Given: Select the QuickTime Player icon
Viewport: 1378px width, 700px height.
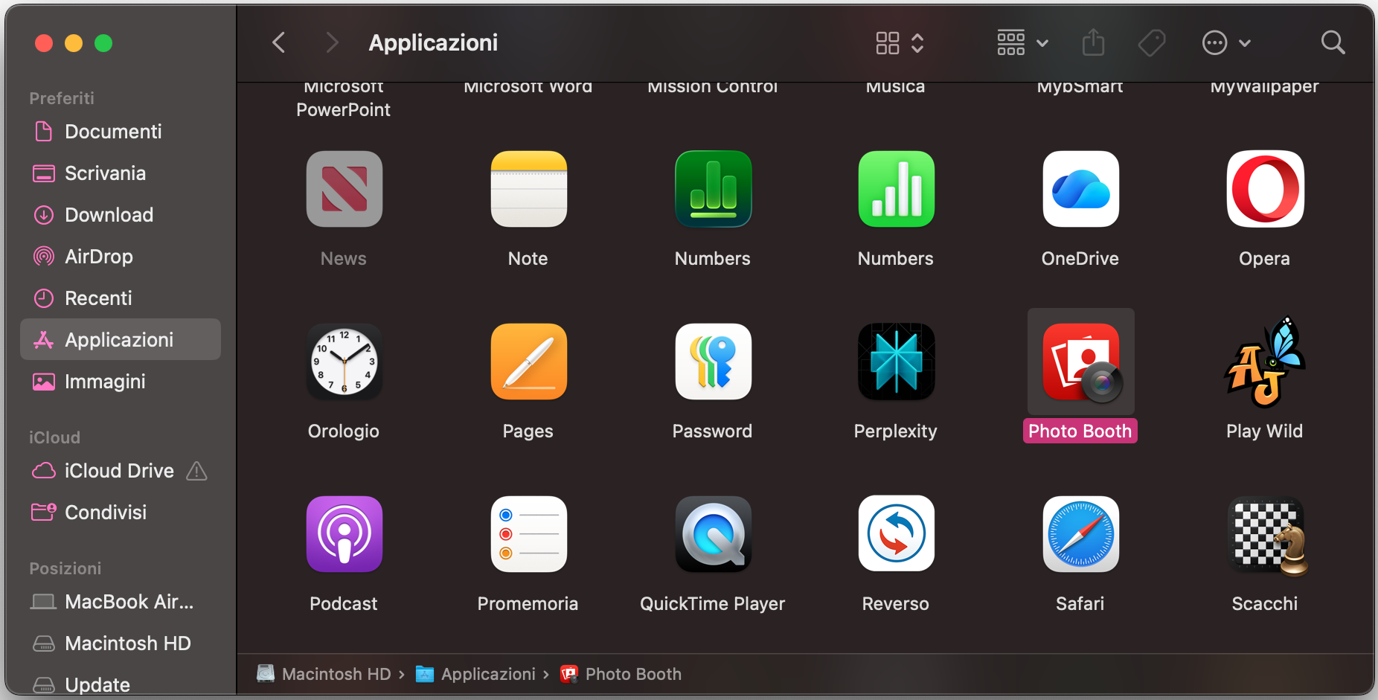Looking at the screenshot, I should pos(713,534).
